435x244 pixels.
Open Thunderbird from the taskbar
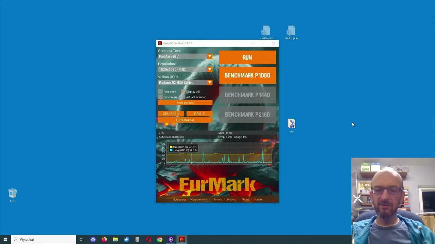[126, 240]
